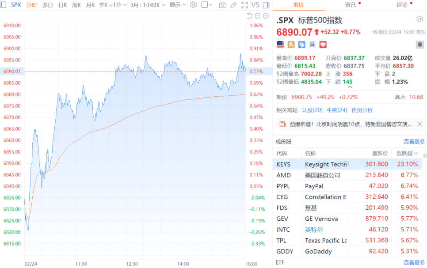
Task: Close the news banner notification
Action: [419, 125]
